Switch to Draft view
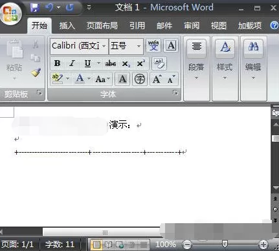This screenshot has width=279, height=251. pyautogui.click(x=143, y=245)
